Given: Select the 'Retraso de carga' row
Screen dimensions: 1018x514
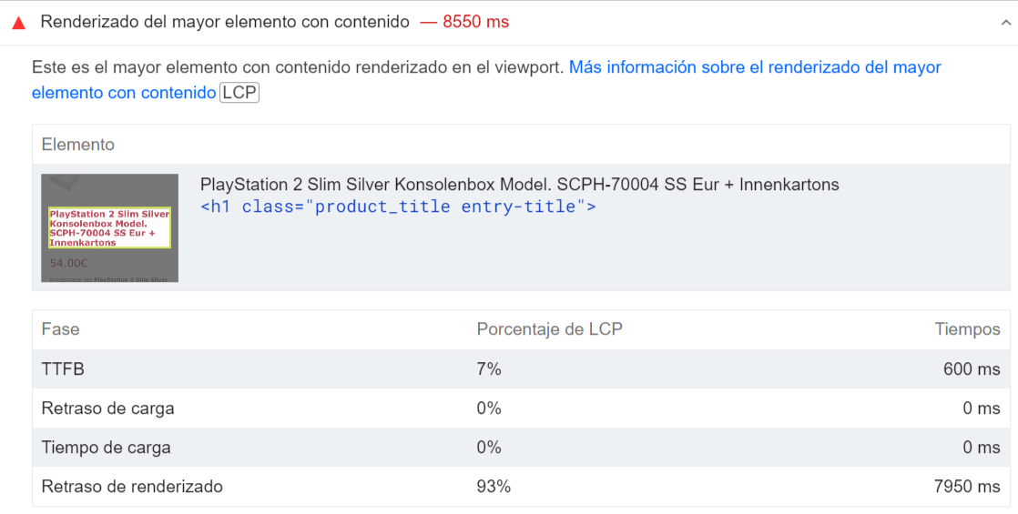Looking at the screenshot, I should point(521,408).
